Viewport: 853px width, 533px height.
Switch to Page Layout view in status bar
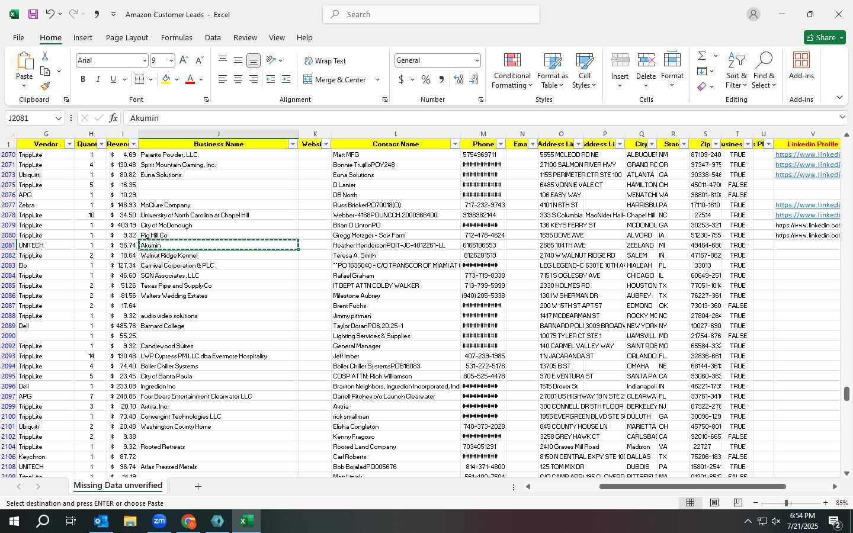pos(714,503)
